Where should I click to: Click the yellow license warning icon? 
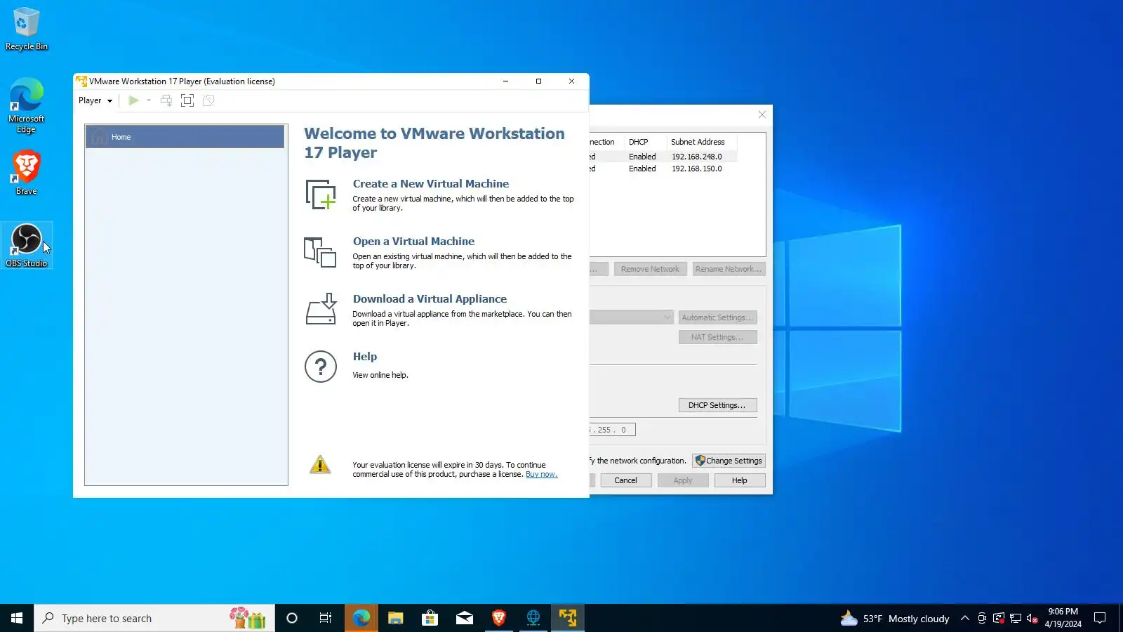(x=320, y=465)
